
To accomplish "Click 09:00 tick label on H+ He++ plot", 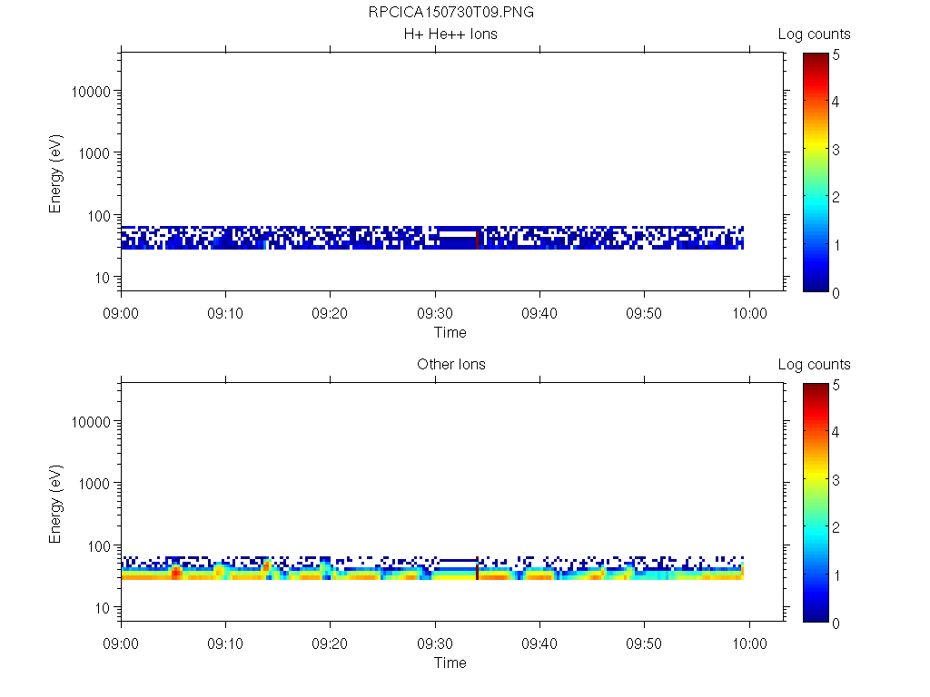I will point(121,313).
